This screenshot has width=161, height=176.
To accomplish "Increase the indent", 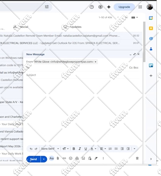I will [128, 149].
